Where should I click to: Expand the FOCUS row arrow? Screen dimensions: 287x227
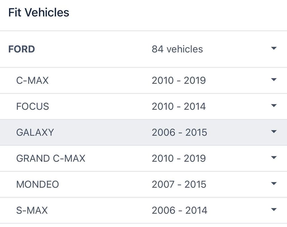point(274,106)
